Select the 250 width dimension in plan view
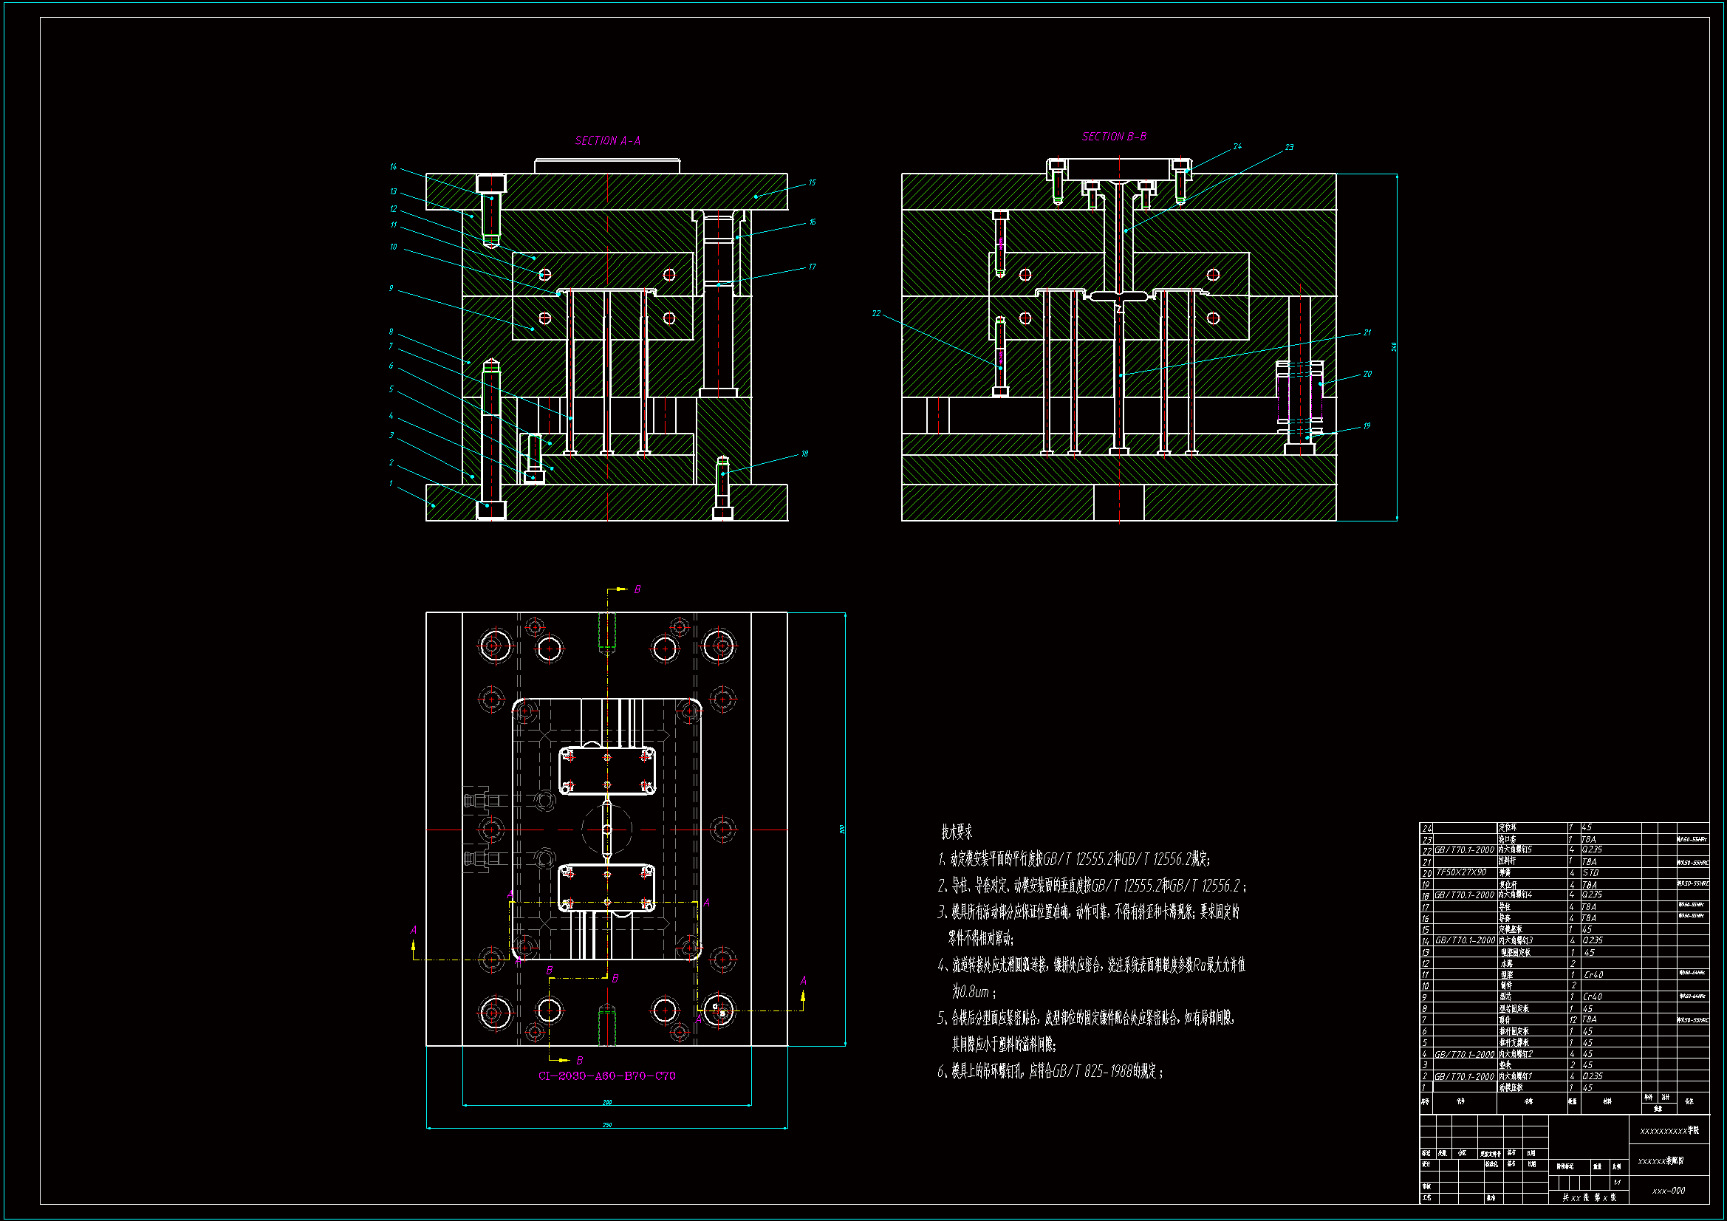This screenshot has width=1727, height=1221. (x=607, y=1125)
